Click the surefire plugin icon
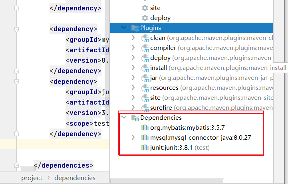288x184 pixels. click(145, 108)
